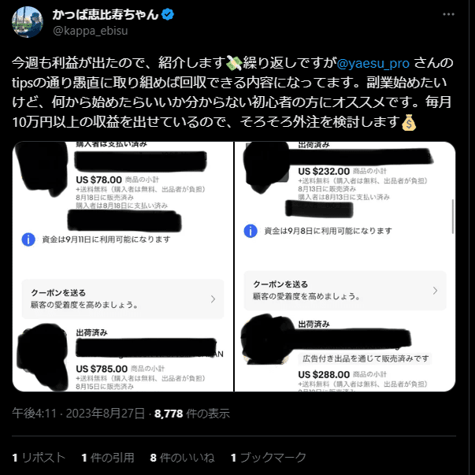Open the @yaesu_pro mention link
Viewport: 475px width, 475px height.
[373, 63]
